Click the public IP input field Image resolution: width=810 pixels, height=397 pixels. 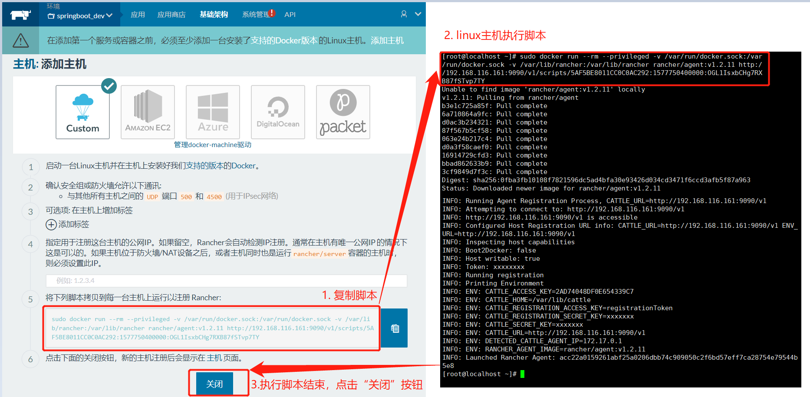coord(227,281)
